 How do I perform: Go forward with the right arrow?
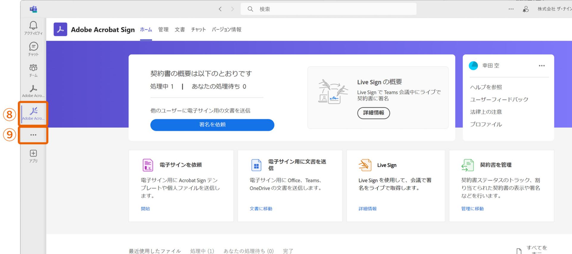point(232,9)
